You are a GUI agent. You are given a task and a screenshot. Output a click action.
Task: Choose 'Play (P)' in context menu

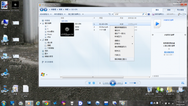[x=122, y=30]
